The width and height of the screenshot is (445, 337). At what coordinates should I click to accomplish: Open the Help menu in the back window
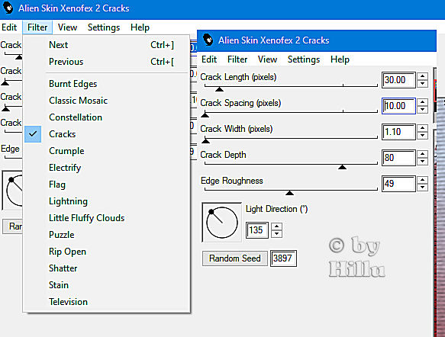(140, 27)
